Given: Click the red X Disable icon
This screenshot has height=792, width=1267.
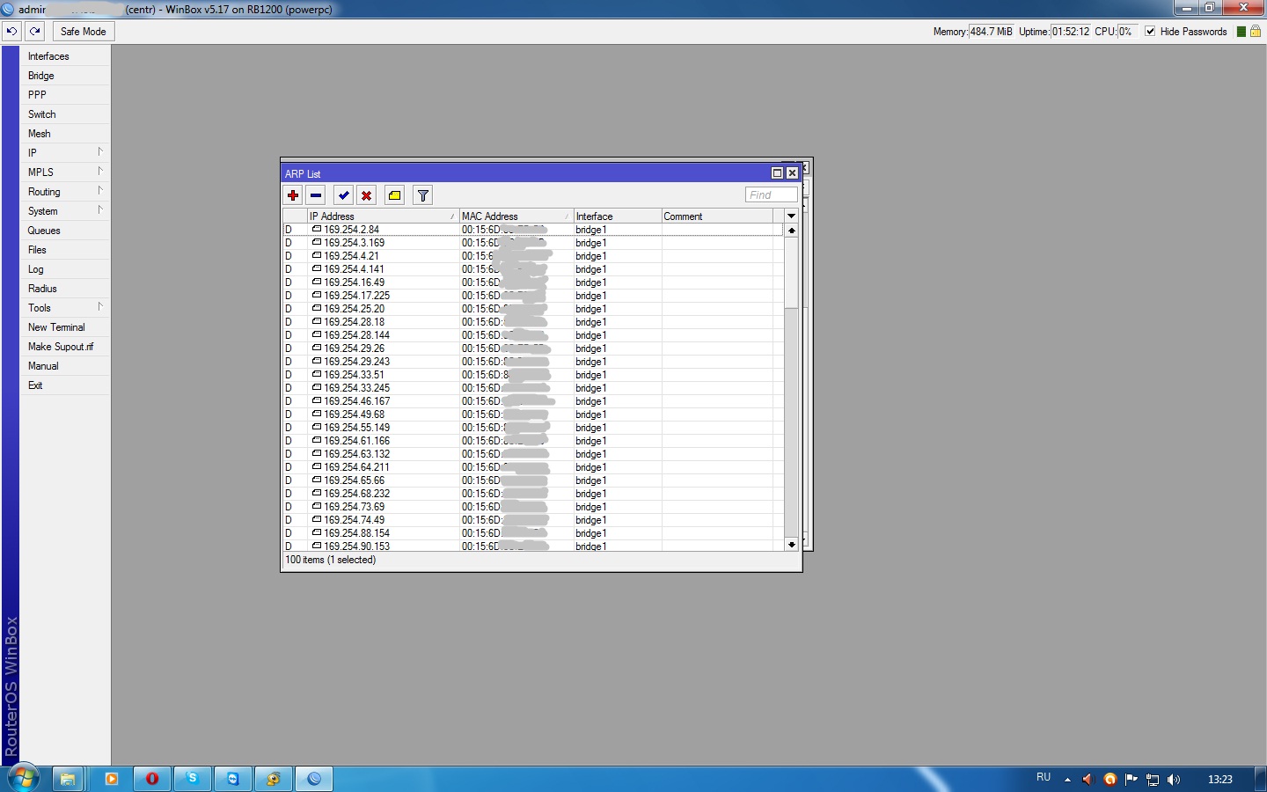Looking at the screenshot, I should [x=367, y=195].
